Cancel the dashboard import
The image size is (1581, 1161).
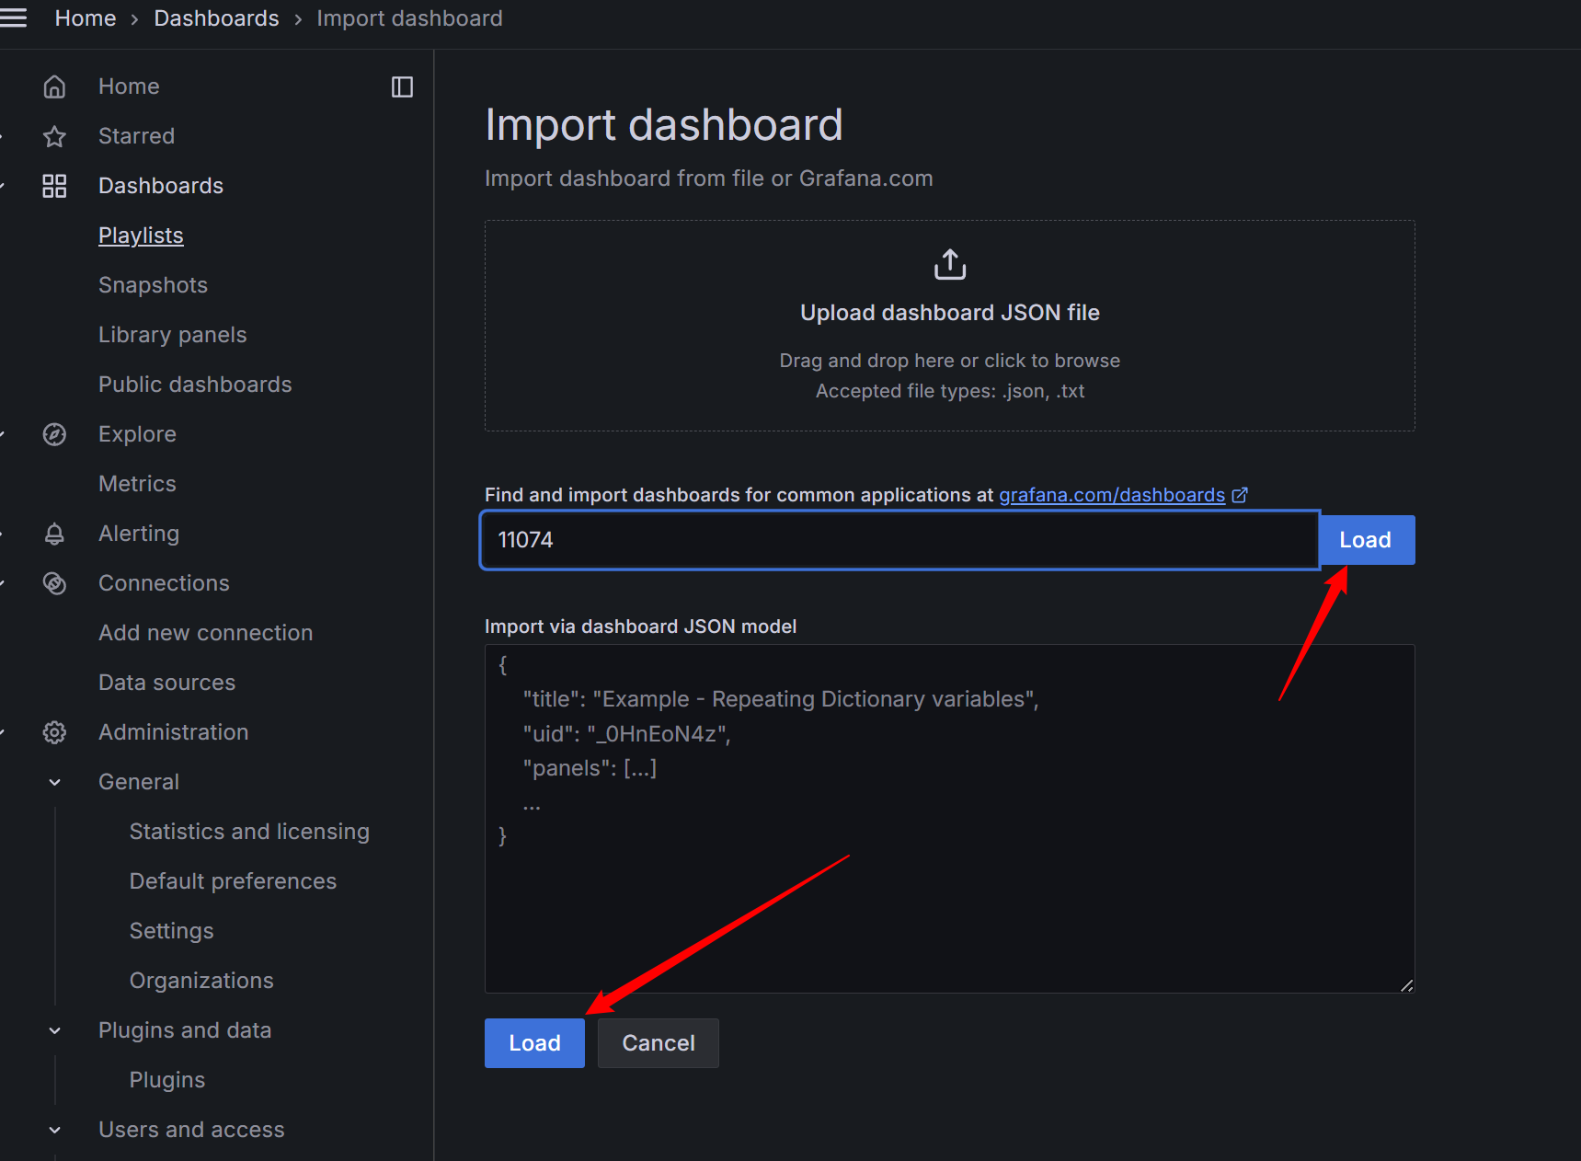(659, 1043)
